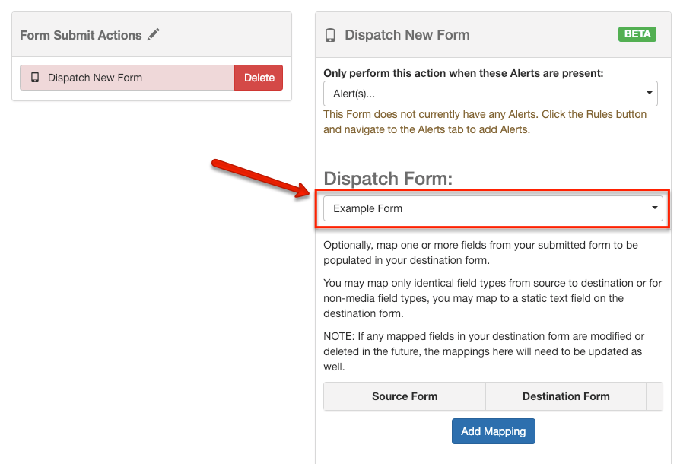This screenshot has height=464, width=680.
Task: Click the 'Only perform this action' label
Action: (x=463, y=73)
